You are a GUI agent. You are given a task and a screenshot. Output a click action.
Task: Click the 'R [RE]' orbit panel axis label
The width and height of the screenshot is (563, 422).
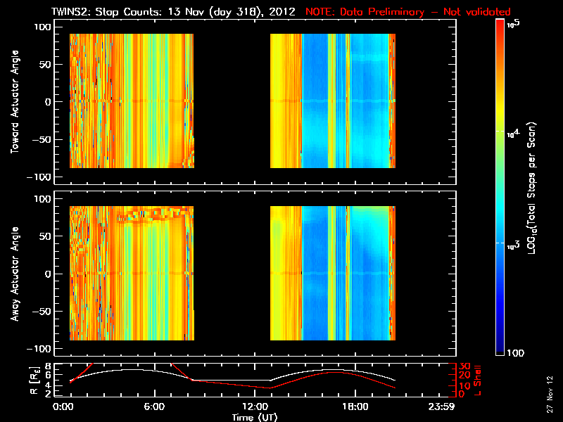tap(34, 381)
